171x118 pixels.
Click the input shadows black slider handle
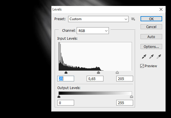[x=66, y=72]
